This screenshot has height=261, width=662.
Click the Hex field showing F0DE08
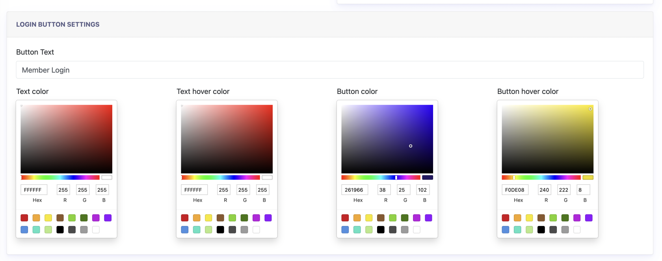point(515,190)
